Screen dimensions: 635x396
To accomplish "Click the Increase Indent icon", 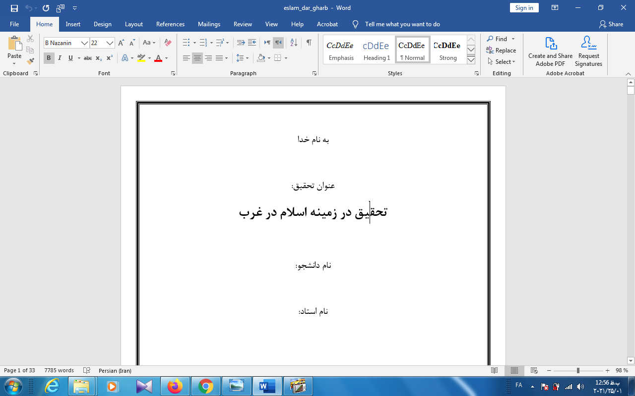I will (252, 43).
